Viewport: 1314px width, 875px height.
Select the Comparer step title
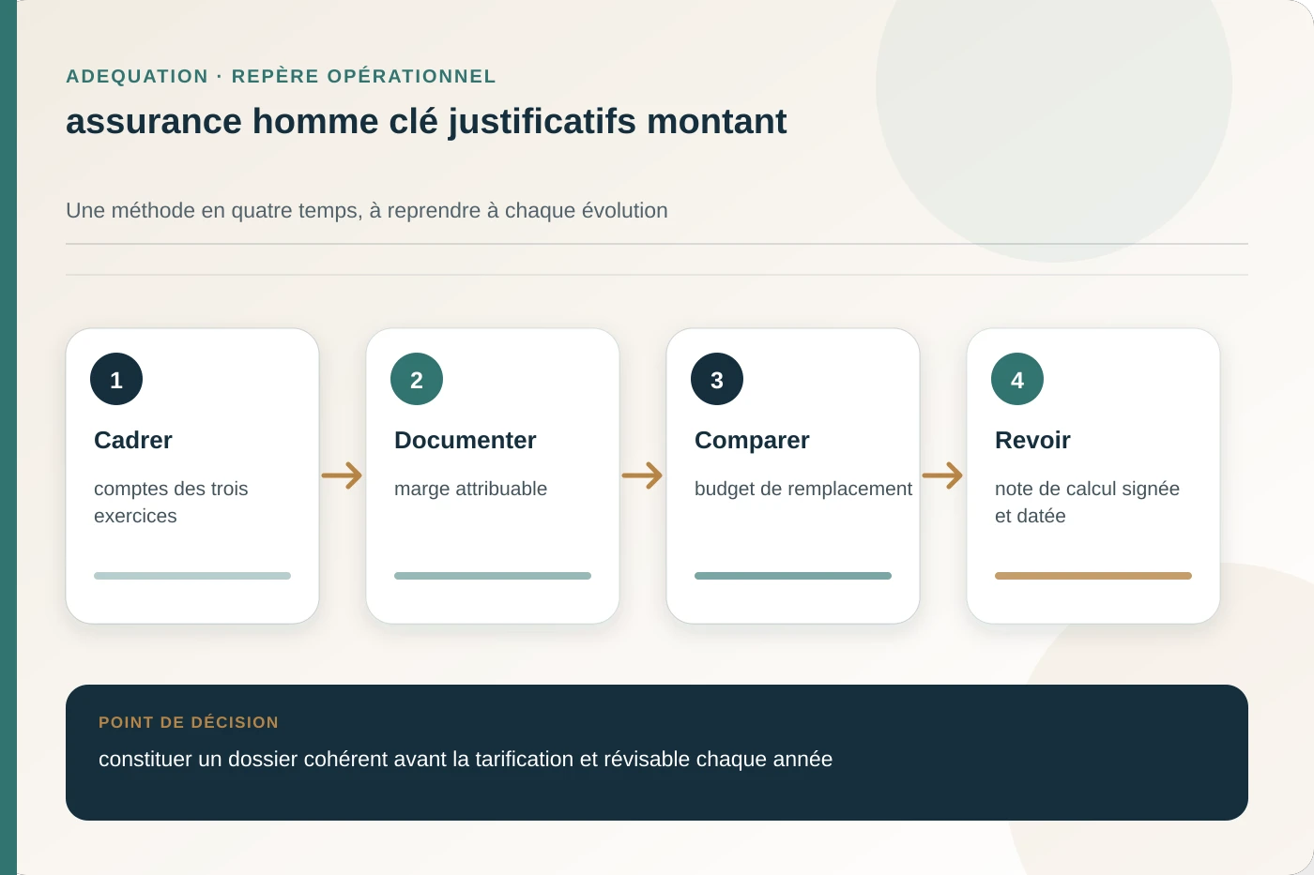752,440
